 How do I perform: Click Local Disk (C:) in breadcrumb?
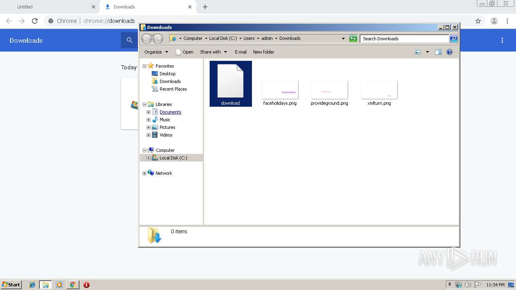223,39
